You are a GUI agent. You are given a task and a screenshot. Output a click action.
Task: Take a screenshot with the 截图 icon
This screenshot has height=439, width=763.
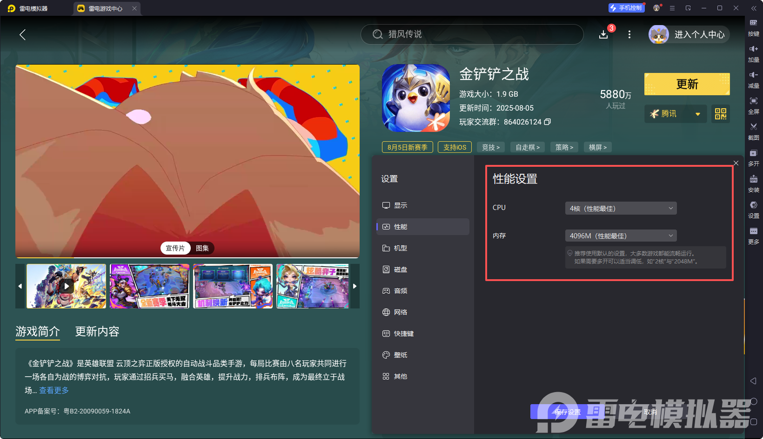(x=753, y=131)
